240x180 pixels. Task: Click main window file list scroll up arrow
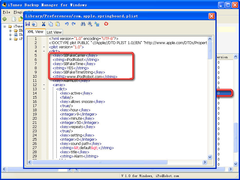[x=235, y=57]
